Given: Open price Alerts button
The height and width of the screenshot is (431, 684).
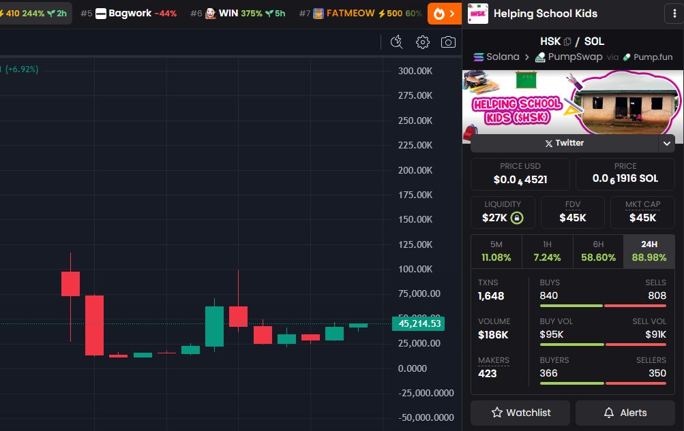Looking at the screenshot, I should (625, 413).
